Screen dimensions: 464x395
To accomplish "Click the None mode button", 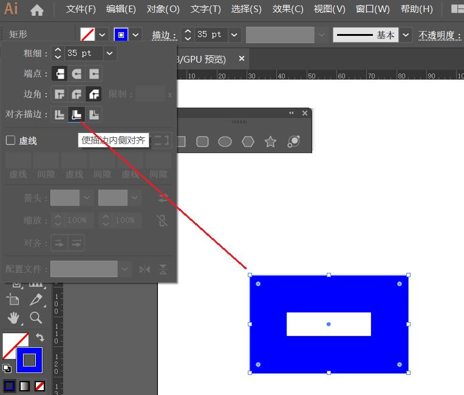I will tap(39, 386).
